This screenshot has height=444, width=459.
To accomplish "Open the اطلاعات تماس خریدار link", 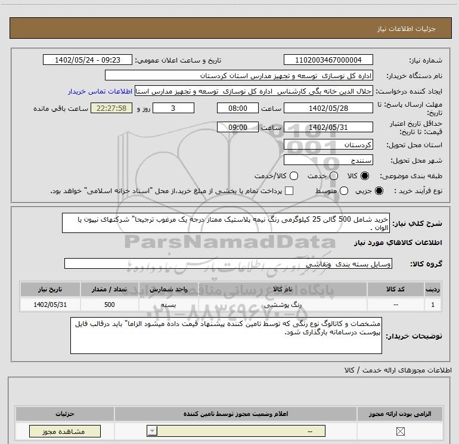I will (x=100, y=91).
